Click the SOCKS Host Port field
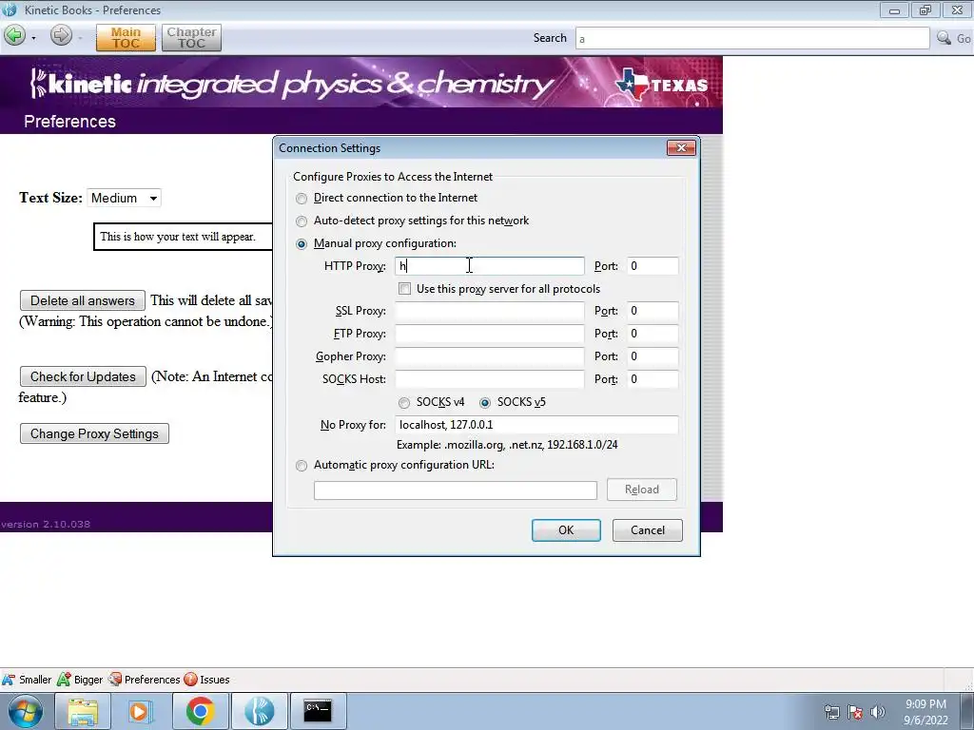 tap(653, 379)
